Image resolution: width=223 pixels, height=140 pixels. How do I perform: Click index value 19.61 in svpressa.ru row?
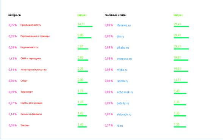pos(177,57)
